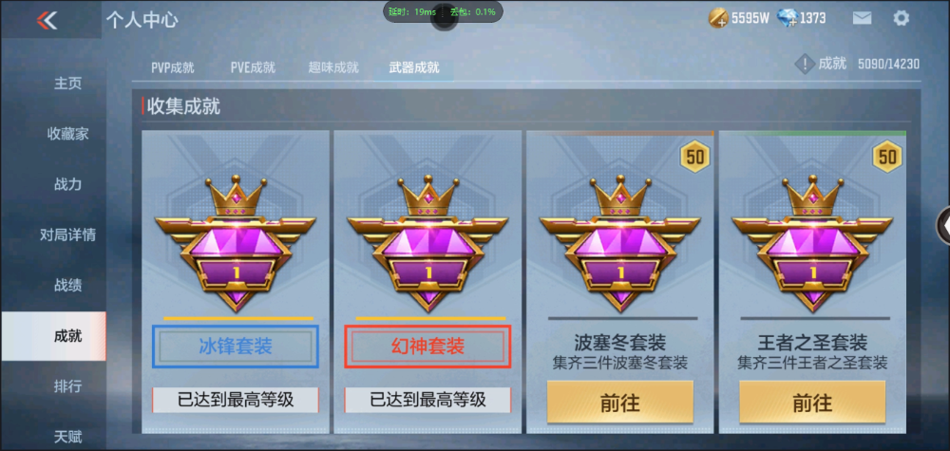Image resolution: width=950 pixels, height=451 pixels.
Task: Open the 趣味成就 tab
Action: tap(333, 67)
